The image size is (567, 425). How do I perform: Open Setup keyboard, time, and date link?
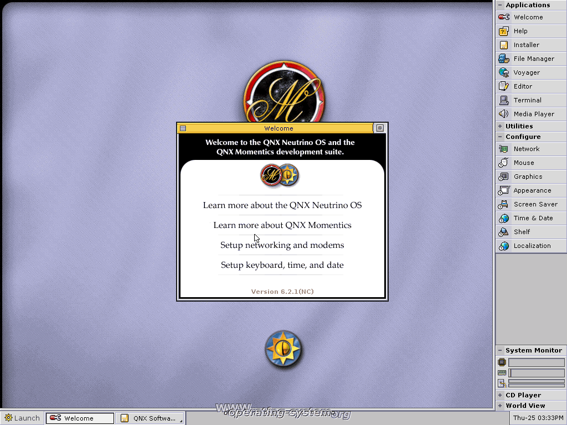[282, 265]
